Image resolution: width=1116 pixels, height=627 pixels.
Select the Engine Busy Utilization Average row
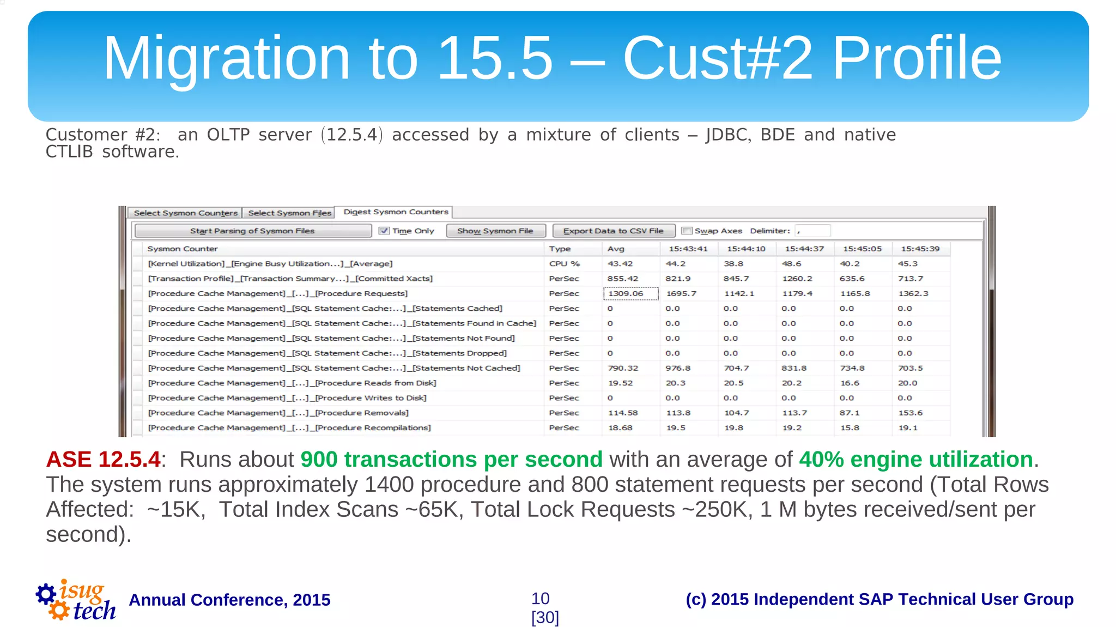click(542, 263)
